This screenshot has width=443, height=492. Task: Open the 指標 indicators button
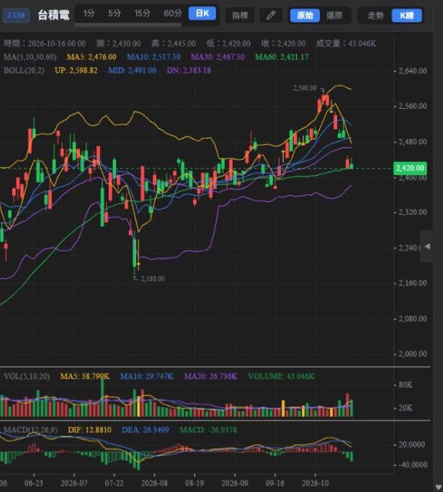(x=240, y=15)
